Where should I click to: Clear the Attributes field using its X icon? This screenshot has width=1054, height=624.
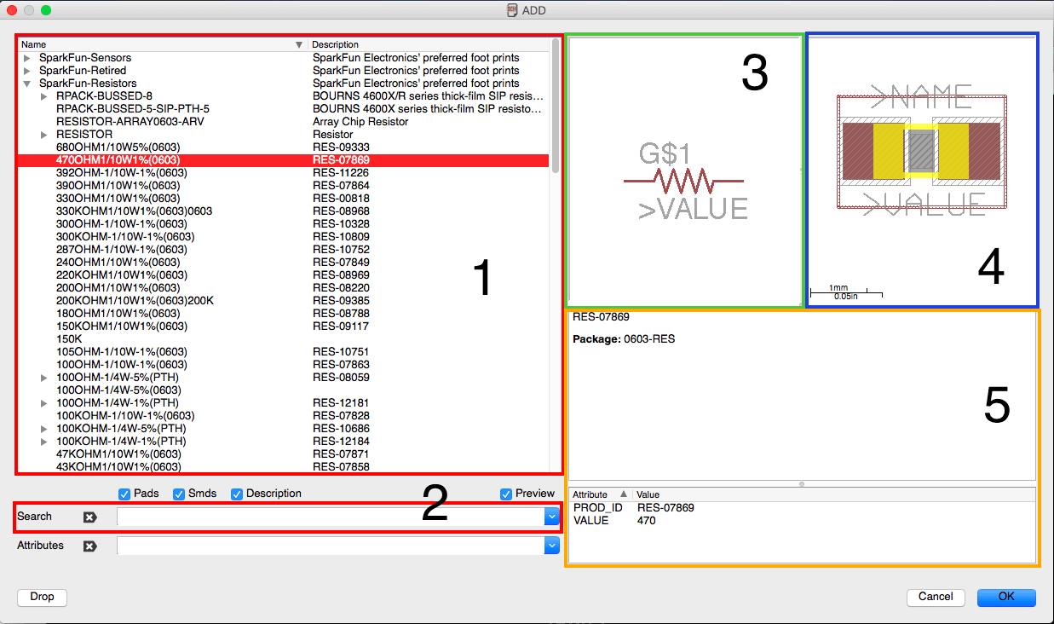[89, 546]
